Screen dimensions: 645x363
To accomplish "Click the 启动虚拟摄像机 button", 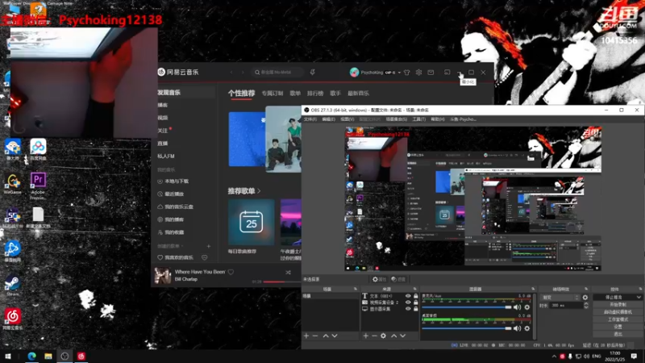I will coord(618,312).
